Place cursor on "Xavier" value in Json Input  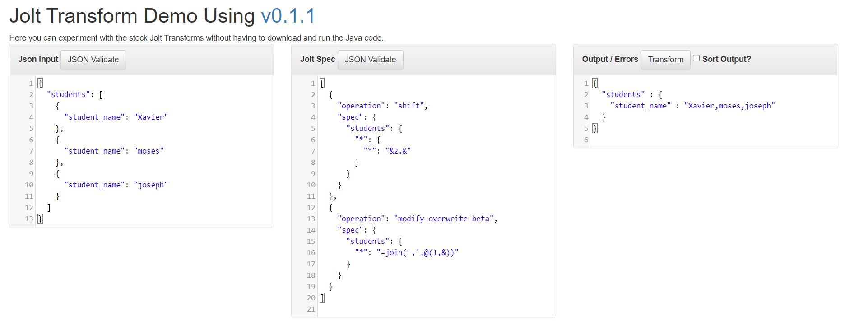coord(151,117)
